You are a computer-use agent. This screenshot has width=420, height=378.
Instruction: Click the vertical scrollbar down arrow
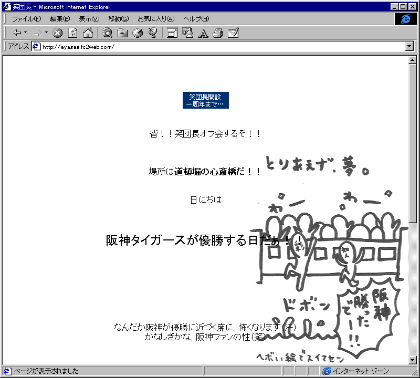[x=413, y=360]
